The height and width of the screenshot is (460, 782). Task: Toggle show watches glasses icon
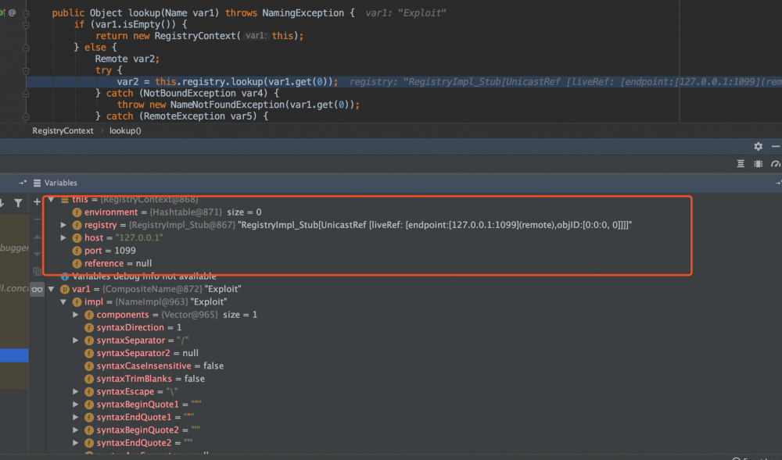tap(37, 289)
